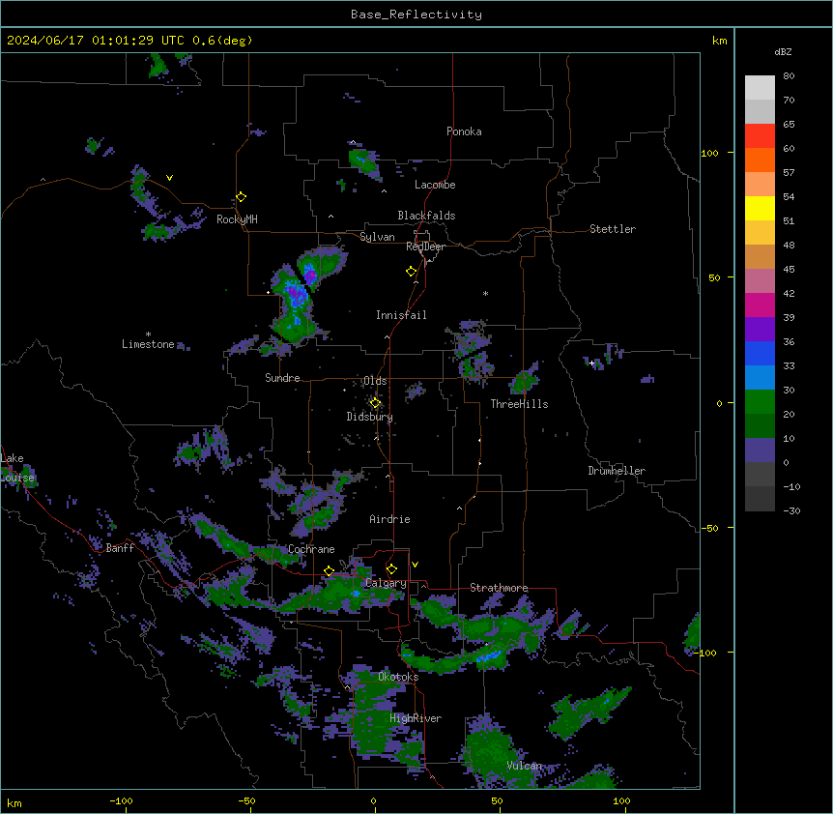Click the km label at top-right of map
This screenshot has width=833, height=814.
click(x=719, y=41)
